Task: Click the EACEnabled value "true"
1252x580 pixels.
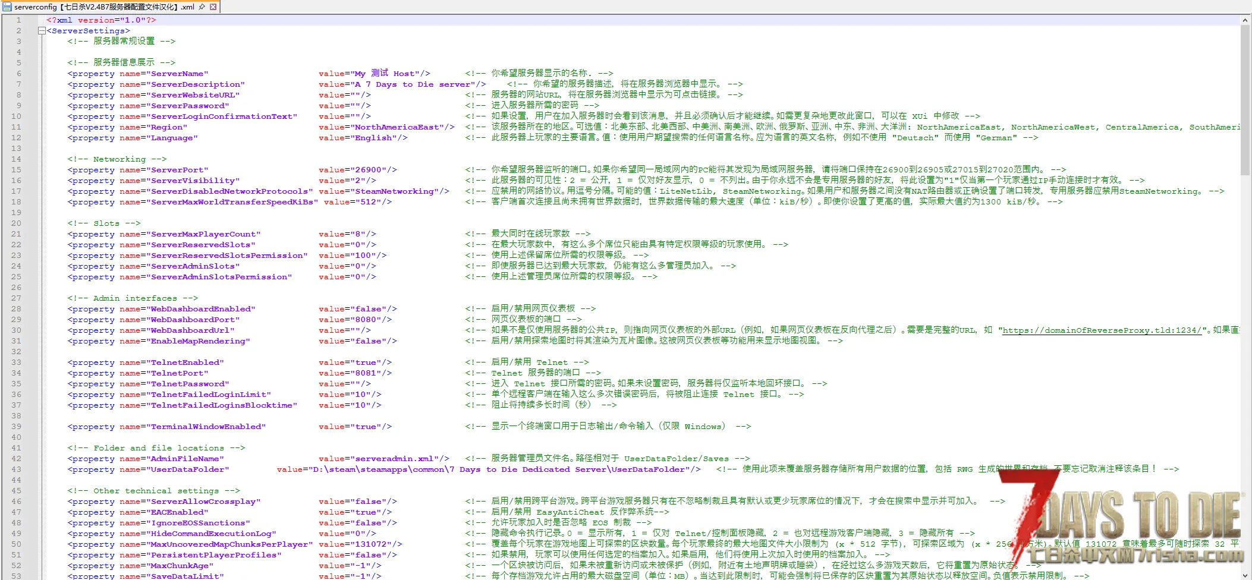Action: coord(365,512)
